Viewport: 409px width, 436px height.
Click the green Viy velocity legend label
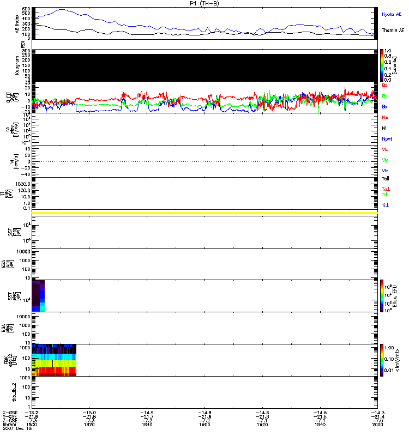[x=385, y=160]
